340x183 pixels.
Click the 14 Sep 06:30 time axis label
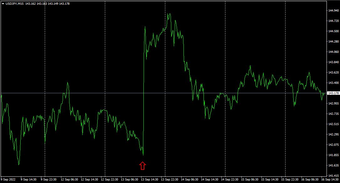tap(189, 180)
